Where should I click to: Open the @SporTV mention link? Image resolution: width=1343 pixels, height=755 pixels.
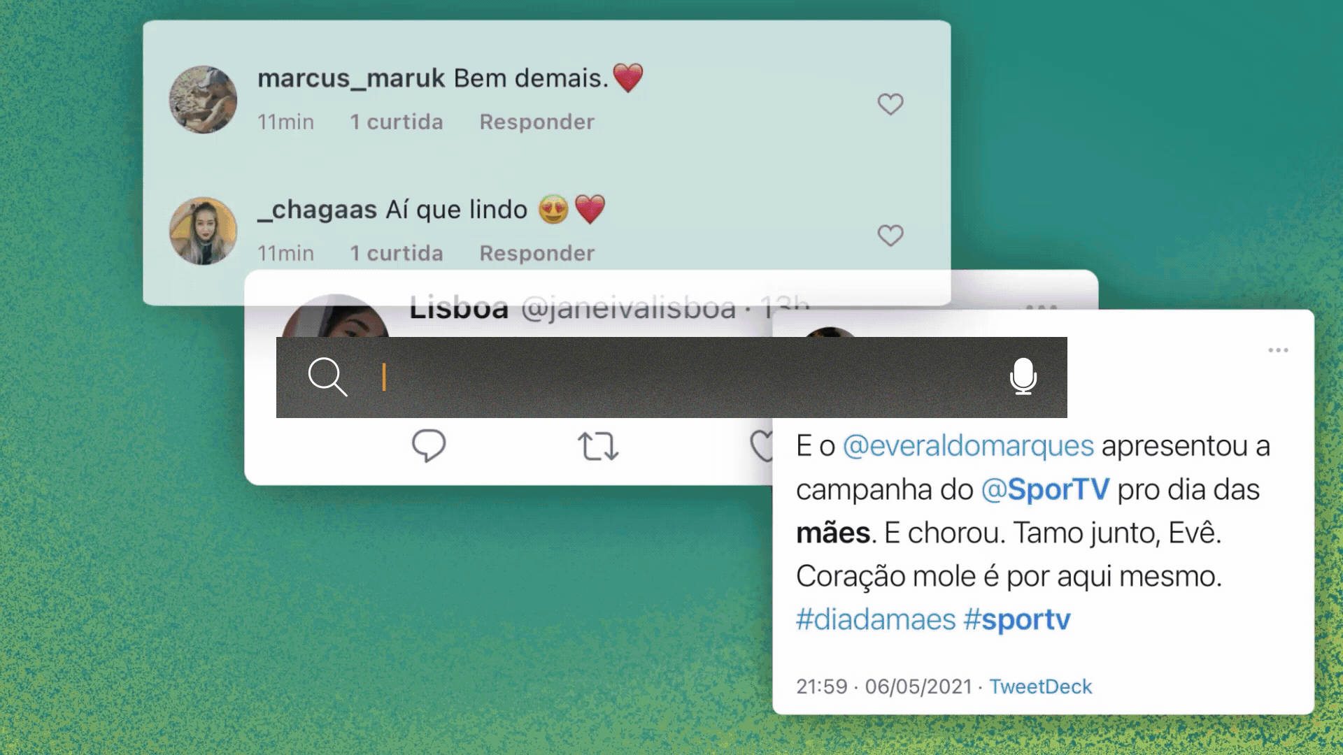(1045, 489)
